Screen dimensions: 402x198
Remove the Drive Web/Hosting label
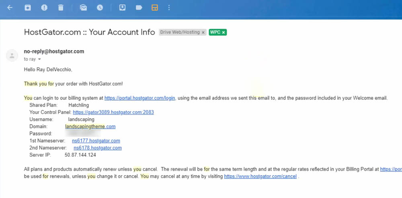pyautogui.click(x=203, y=32)
